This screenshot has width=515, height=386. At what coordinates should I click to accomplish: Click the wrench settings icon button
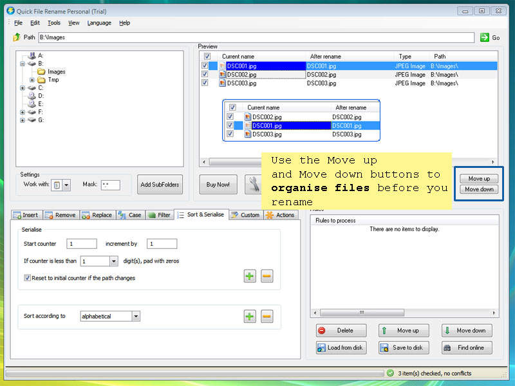point(252,185)
